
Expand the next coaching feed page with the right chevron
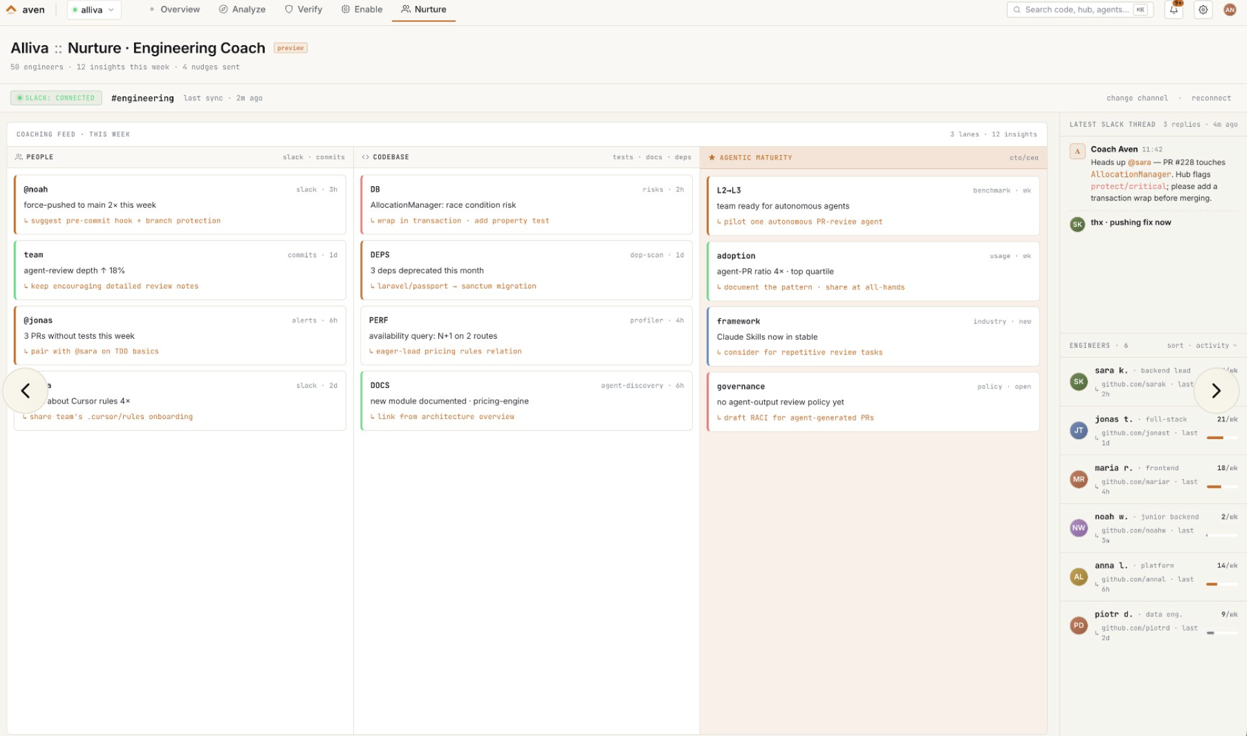[x=1217, y=391]
